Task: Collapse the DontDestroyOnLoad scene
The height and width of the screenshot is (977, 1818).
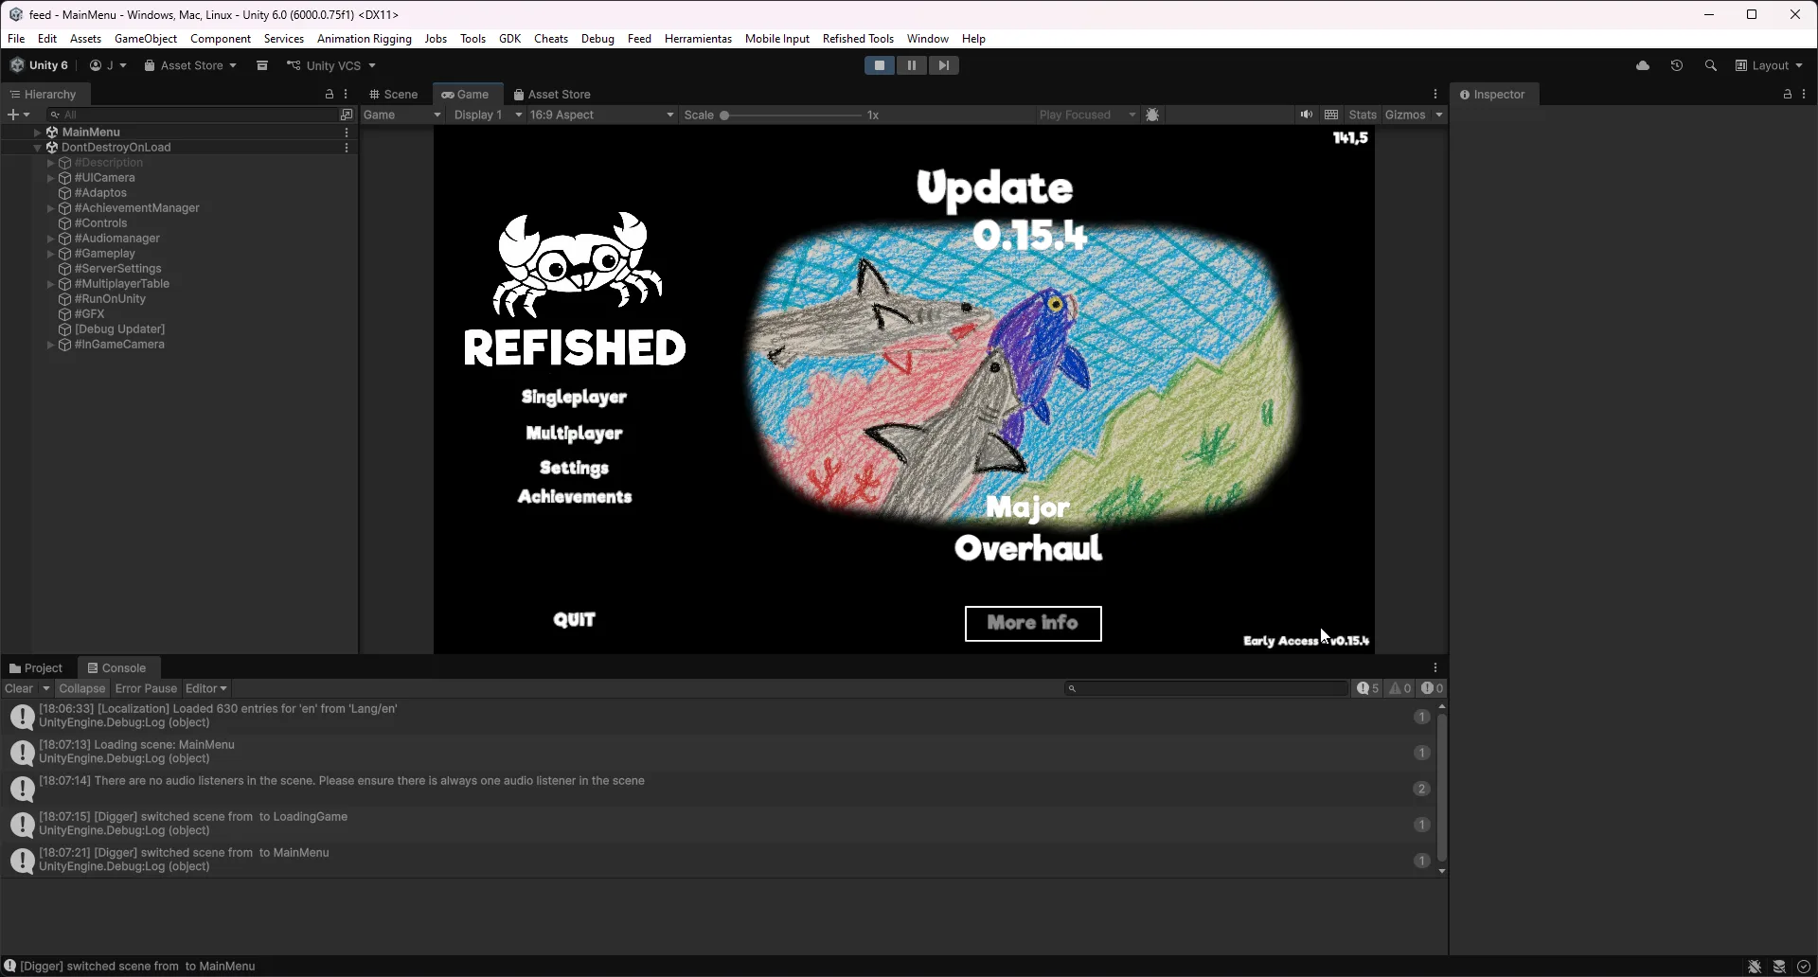Action: 37,148
